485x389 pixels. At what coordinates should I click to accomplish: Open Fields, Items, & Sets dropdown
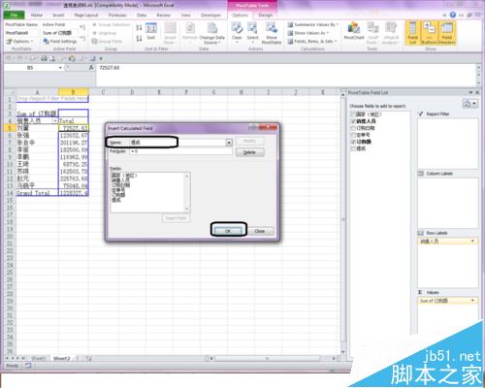pos(311,42)
